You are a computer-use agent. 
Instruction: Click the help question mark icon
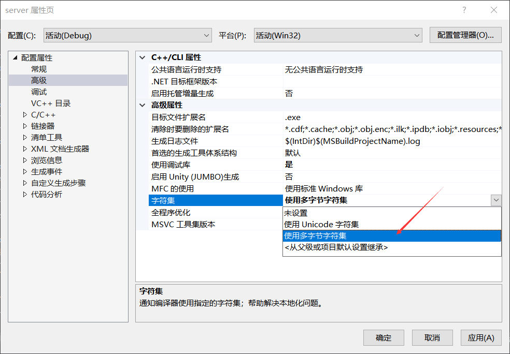point(464,10)
